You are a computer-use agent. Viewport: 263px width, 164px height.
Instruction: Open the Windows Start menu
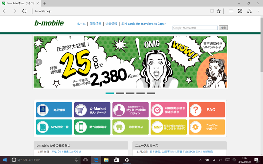click(x=5, y=160)
